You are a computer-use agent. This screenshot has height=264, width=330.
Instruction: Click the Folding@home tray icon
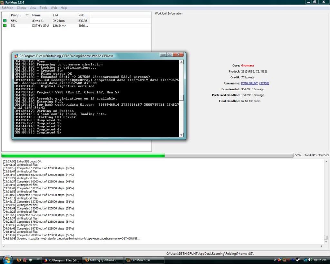(x=279, y=259)
